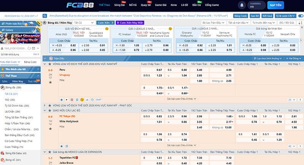The width and height of the screenshot is (304, 165).
Task: Select Peru win odds 5.40
Action: point(199,70)
